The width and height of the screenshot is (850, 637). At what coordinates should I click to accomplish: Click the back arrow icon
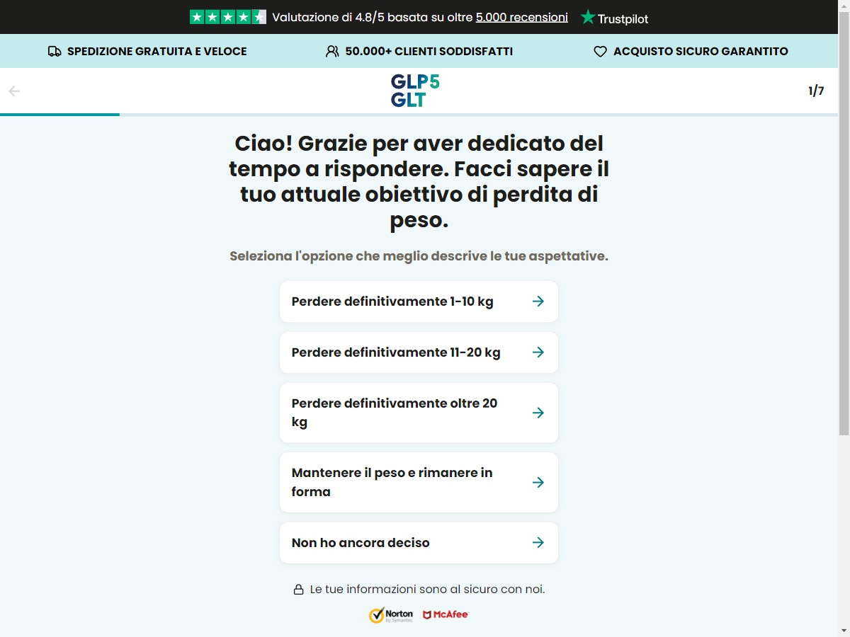pyautogui.click(x=14, y=91)
